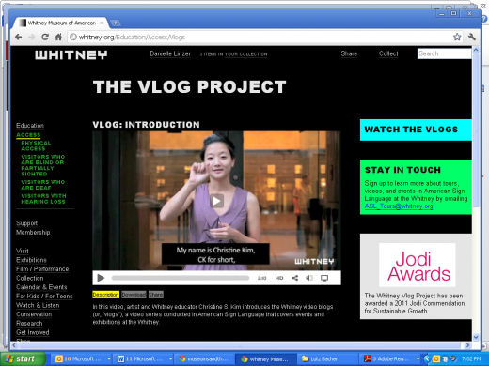The image size is (489, 366).
Task: Select the Description tab under the video
Action: pyautogui.click(x=105, y=295)
